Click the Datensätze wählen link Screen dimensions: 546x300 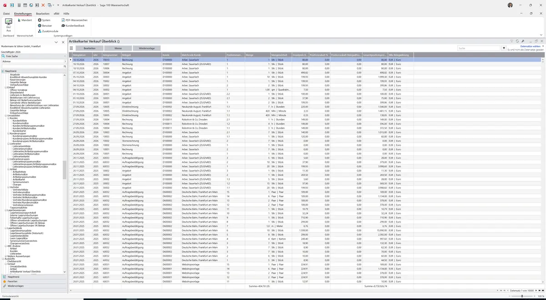[530, 46]
